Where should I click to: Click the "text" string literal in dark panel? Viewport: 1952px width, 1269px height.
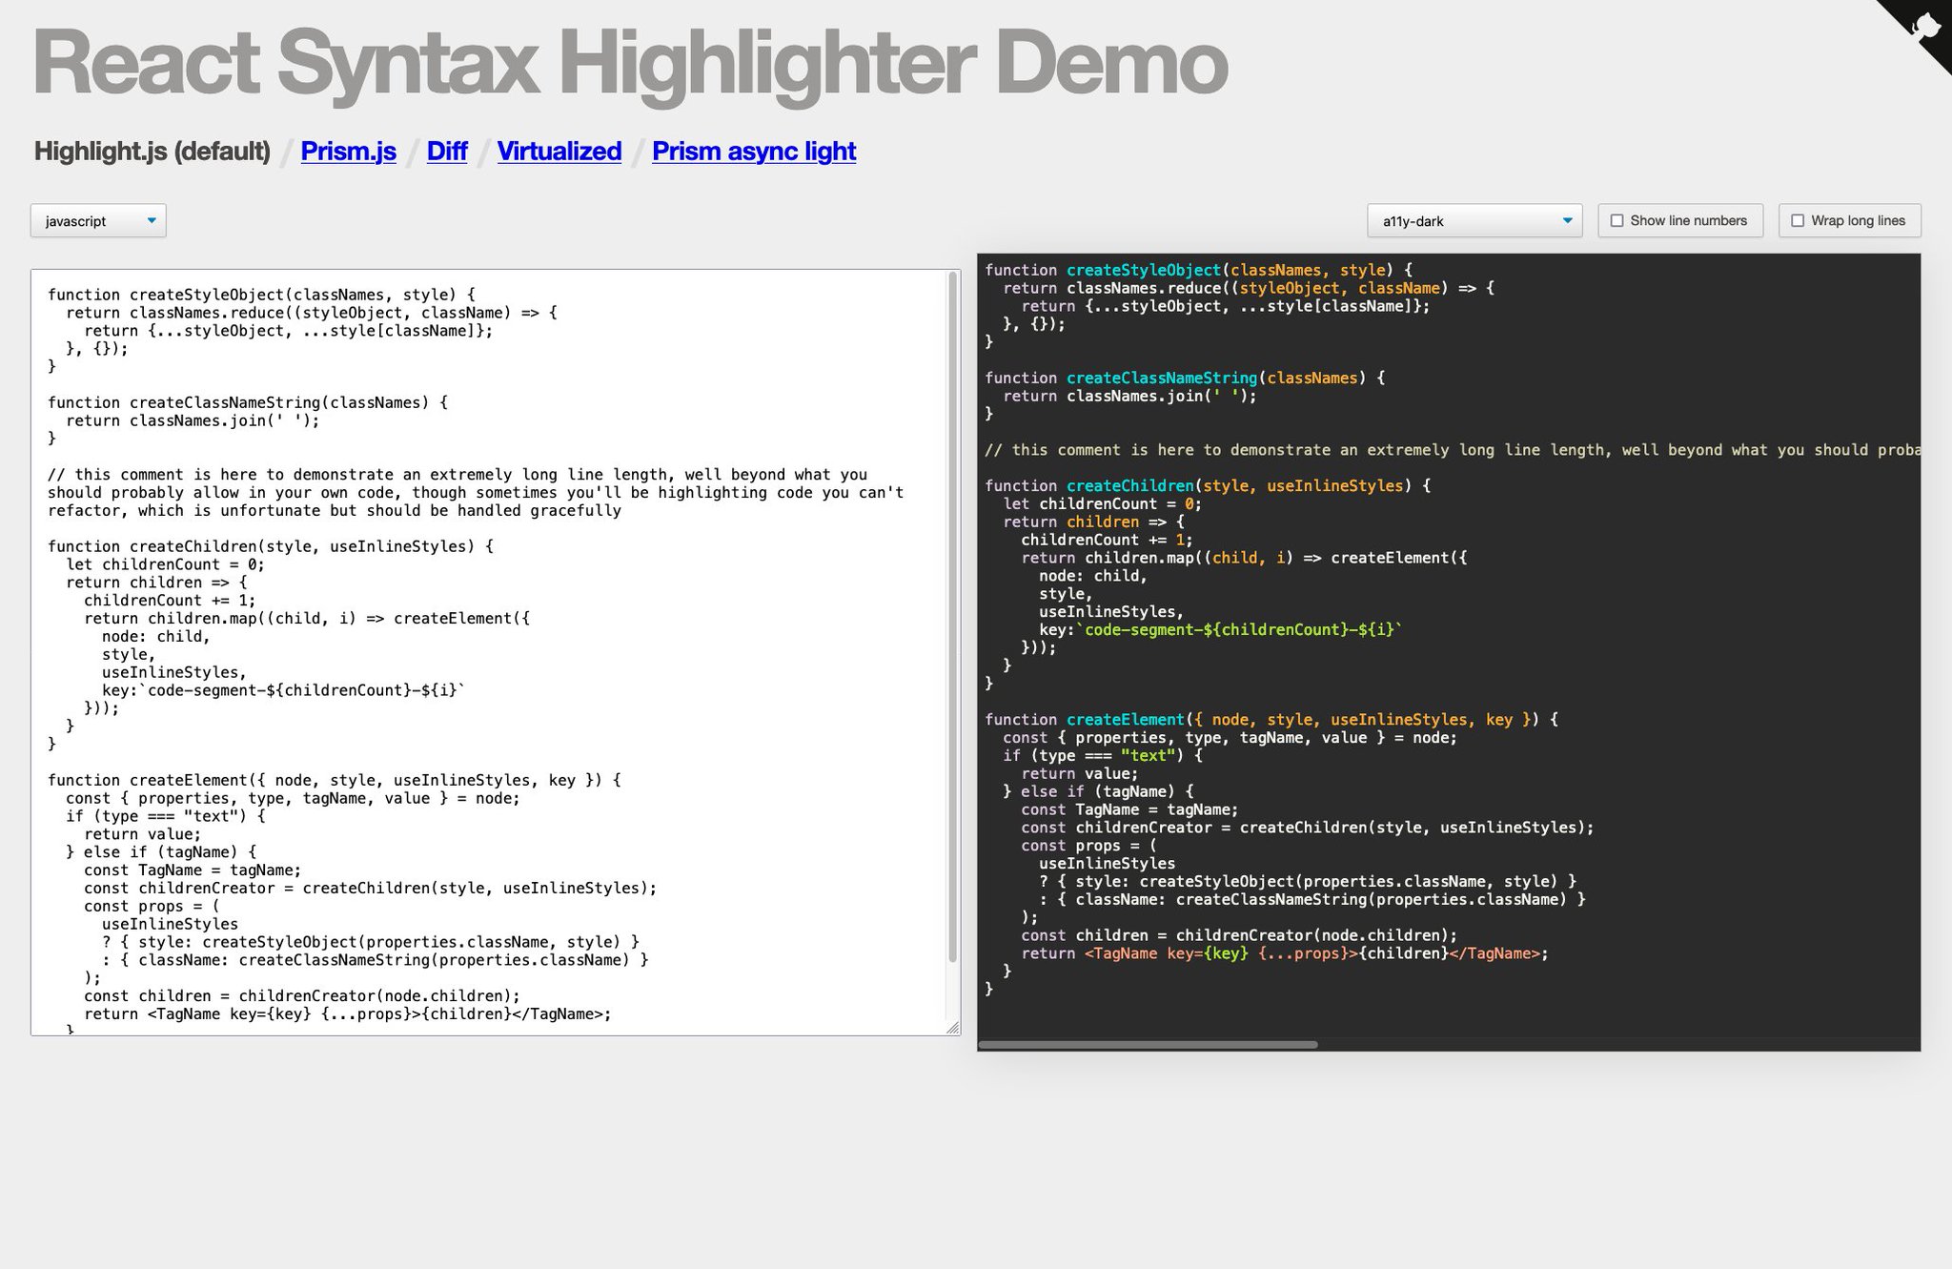click(1148, 756)
